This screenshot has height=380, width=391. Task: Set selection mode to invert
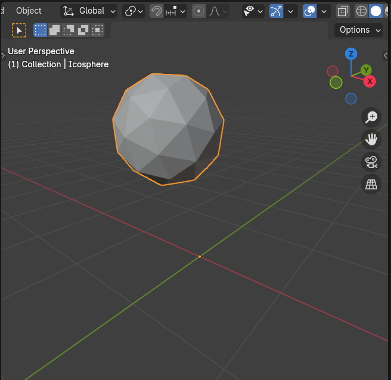pyautogui.click(x=83, y=30)
